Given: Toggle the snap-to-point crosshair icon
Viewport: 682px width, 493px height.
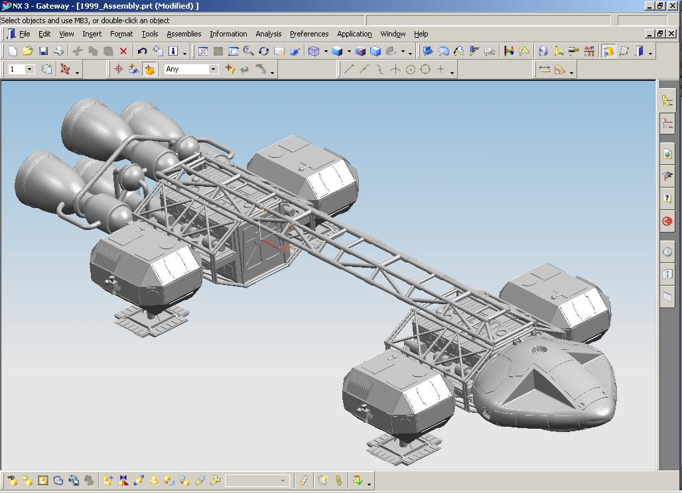Looking at the screenshot, I should click(x=119, y=69).
